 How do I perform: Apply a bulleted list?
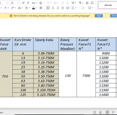click(x=48, y=3)
